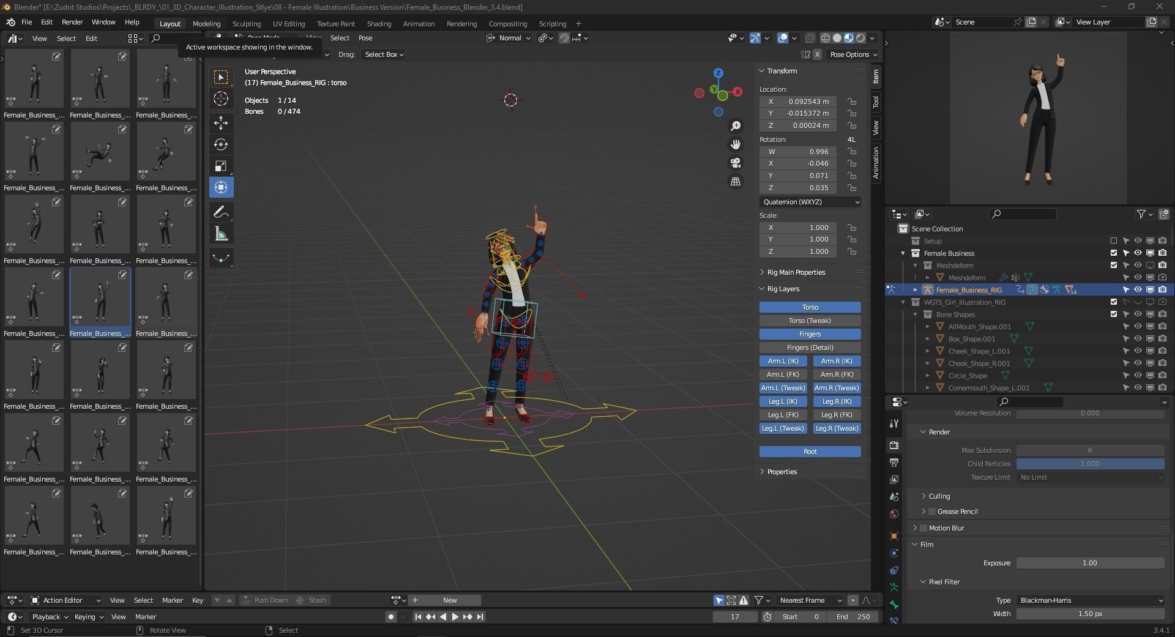
Task: Adjust the Child Particles slider
Action: point(1090,464)
